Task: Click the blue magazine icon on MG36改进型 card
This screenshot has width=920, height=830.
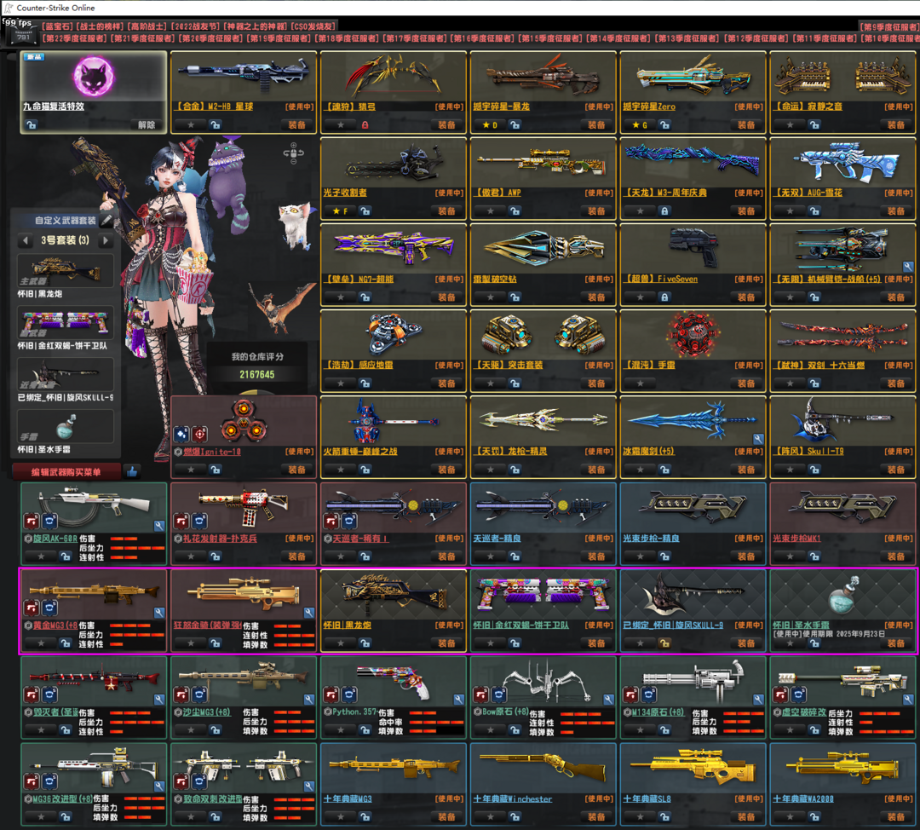Action: pos(50,781)
